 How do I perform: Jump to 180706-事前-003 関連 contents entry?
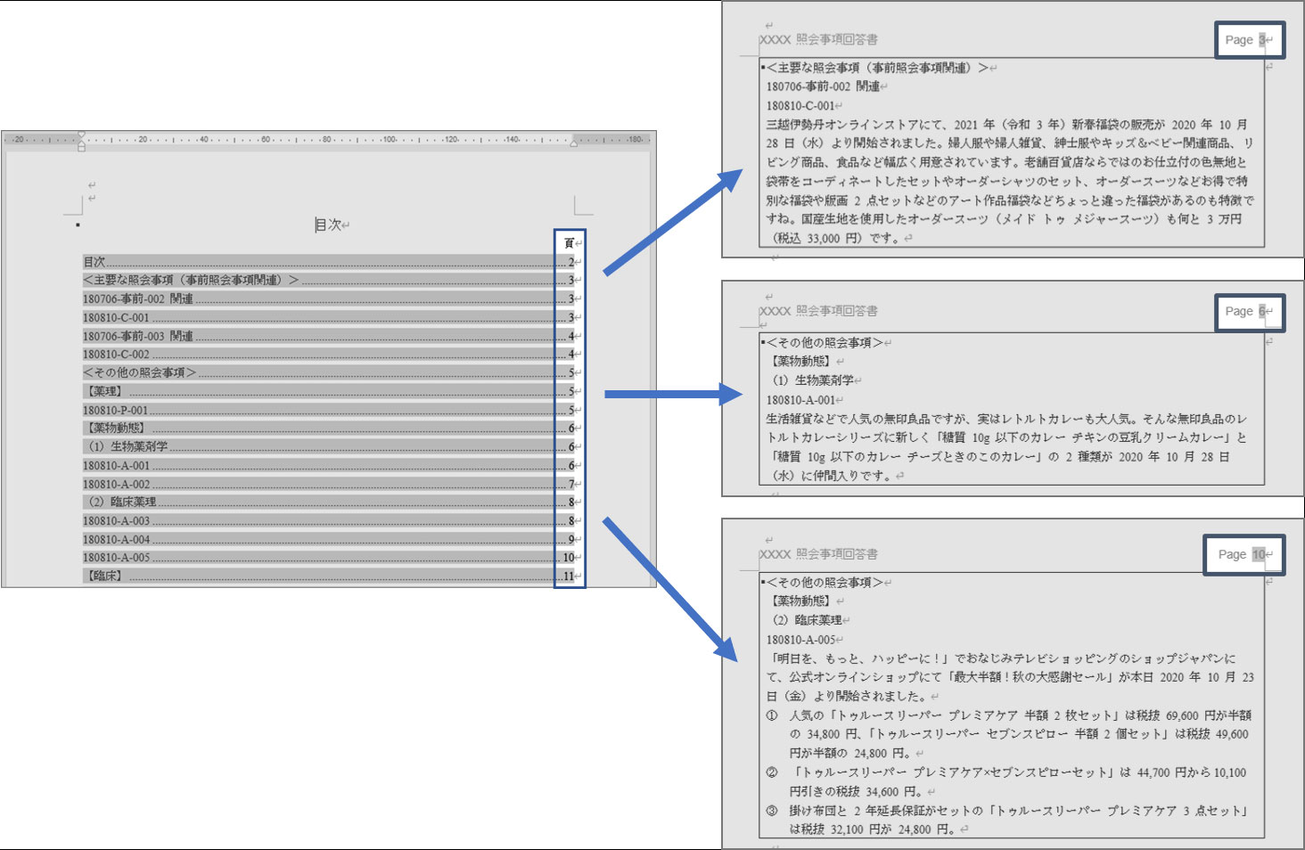[x=138, y=336]
